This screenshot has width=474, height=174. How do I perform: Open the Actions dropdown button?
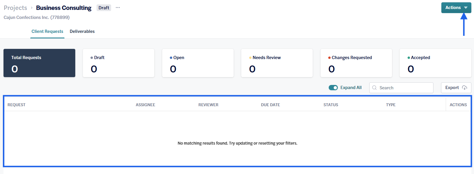pos(456,8)
